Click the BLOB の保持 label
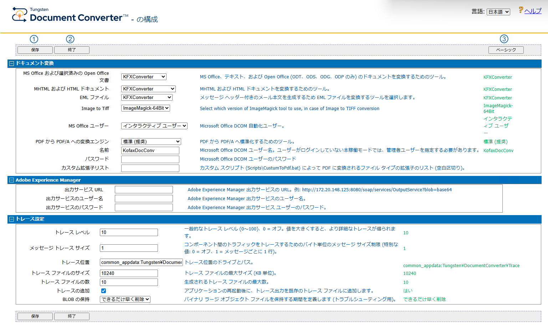The height and width of the screenshot is (328, 548). (76, 300)
